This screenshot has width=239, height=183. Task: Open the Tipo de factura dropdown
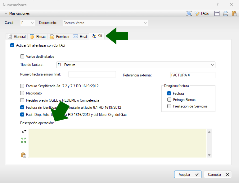[x=212, y=65]
